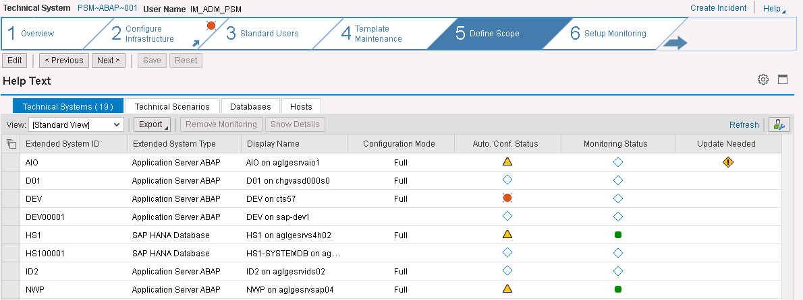803x300 pixels.
Task: Switch to the Technical Scenarios tab
Action: click(172, 106)
